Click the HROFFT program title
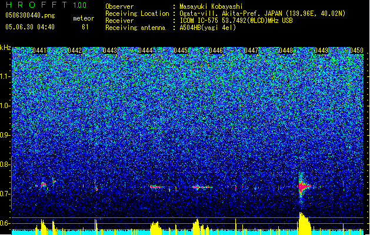The image size is (370, 235). pos(38,5)
